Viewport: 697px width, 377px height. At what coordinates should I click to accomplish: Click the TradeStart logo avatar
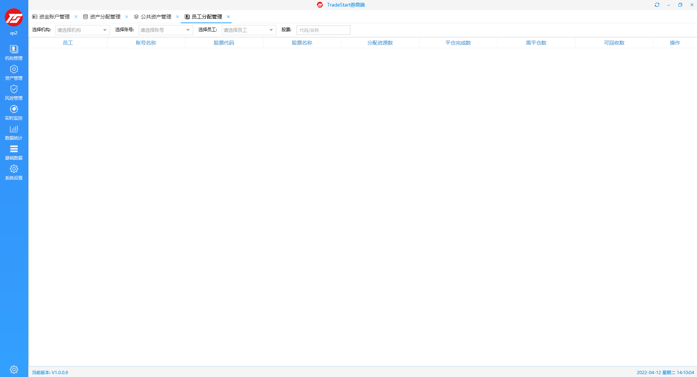[14, 17]
